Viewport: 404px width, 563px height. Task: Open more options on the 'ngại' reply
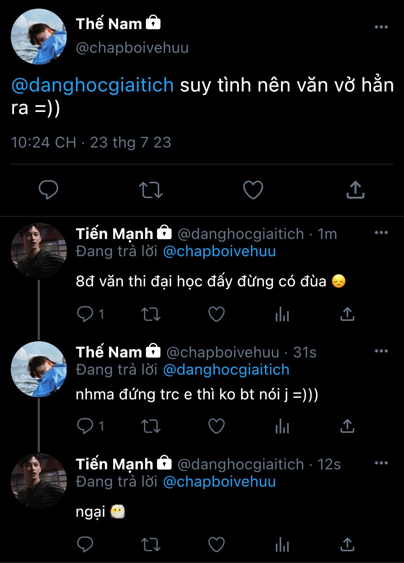pos(381,463)
